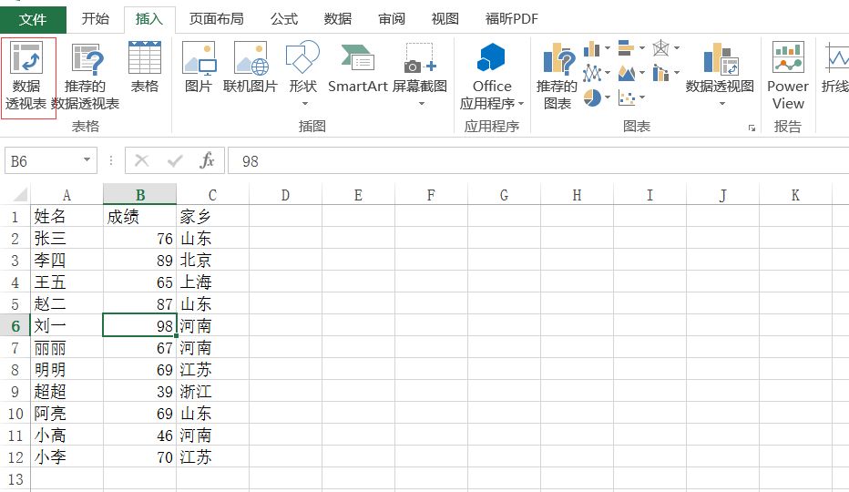This screenshot has width=849, height=492.
Task: Insert a column chart
Action: coord(591,49)
